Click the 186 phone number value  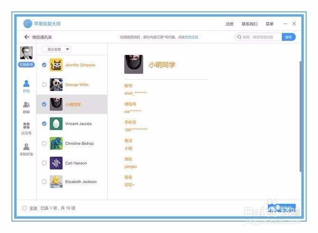(x=136, y=130)
